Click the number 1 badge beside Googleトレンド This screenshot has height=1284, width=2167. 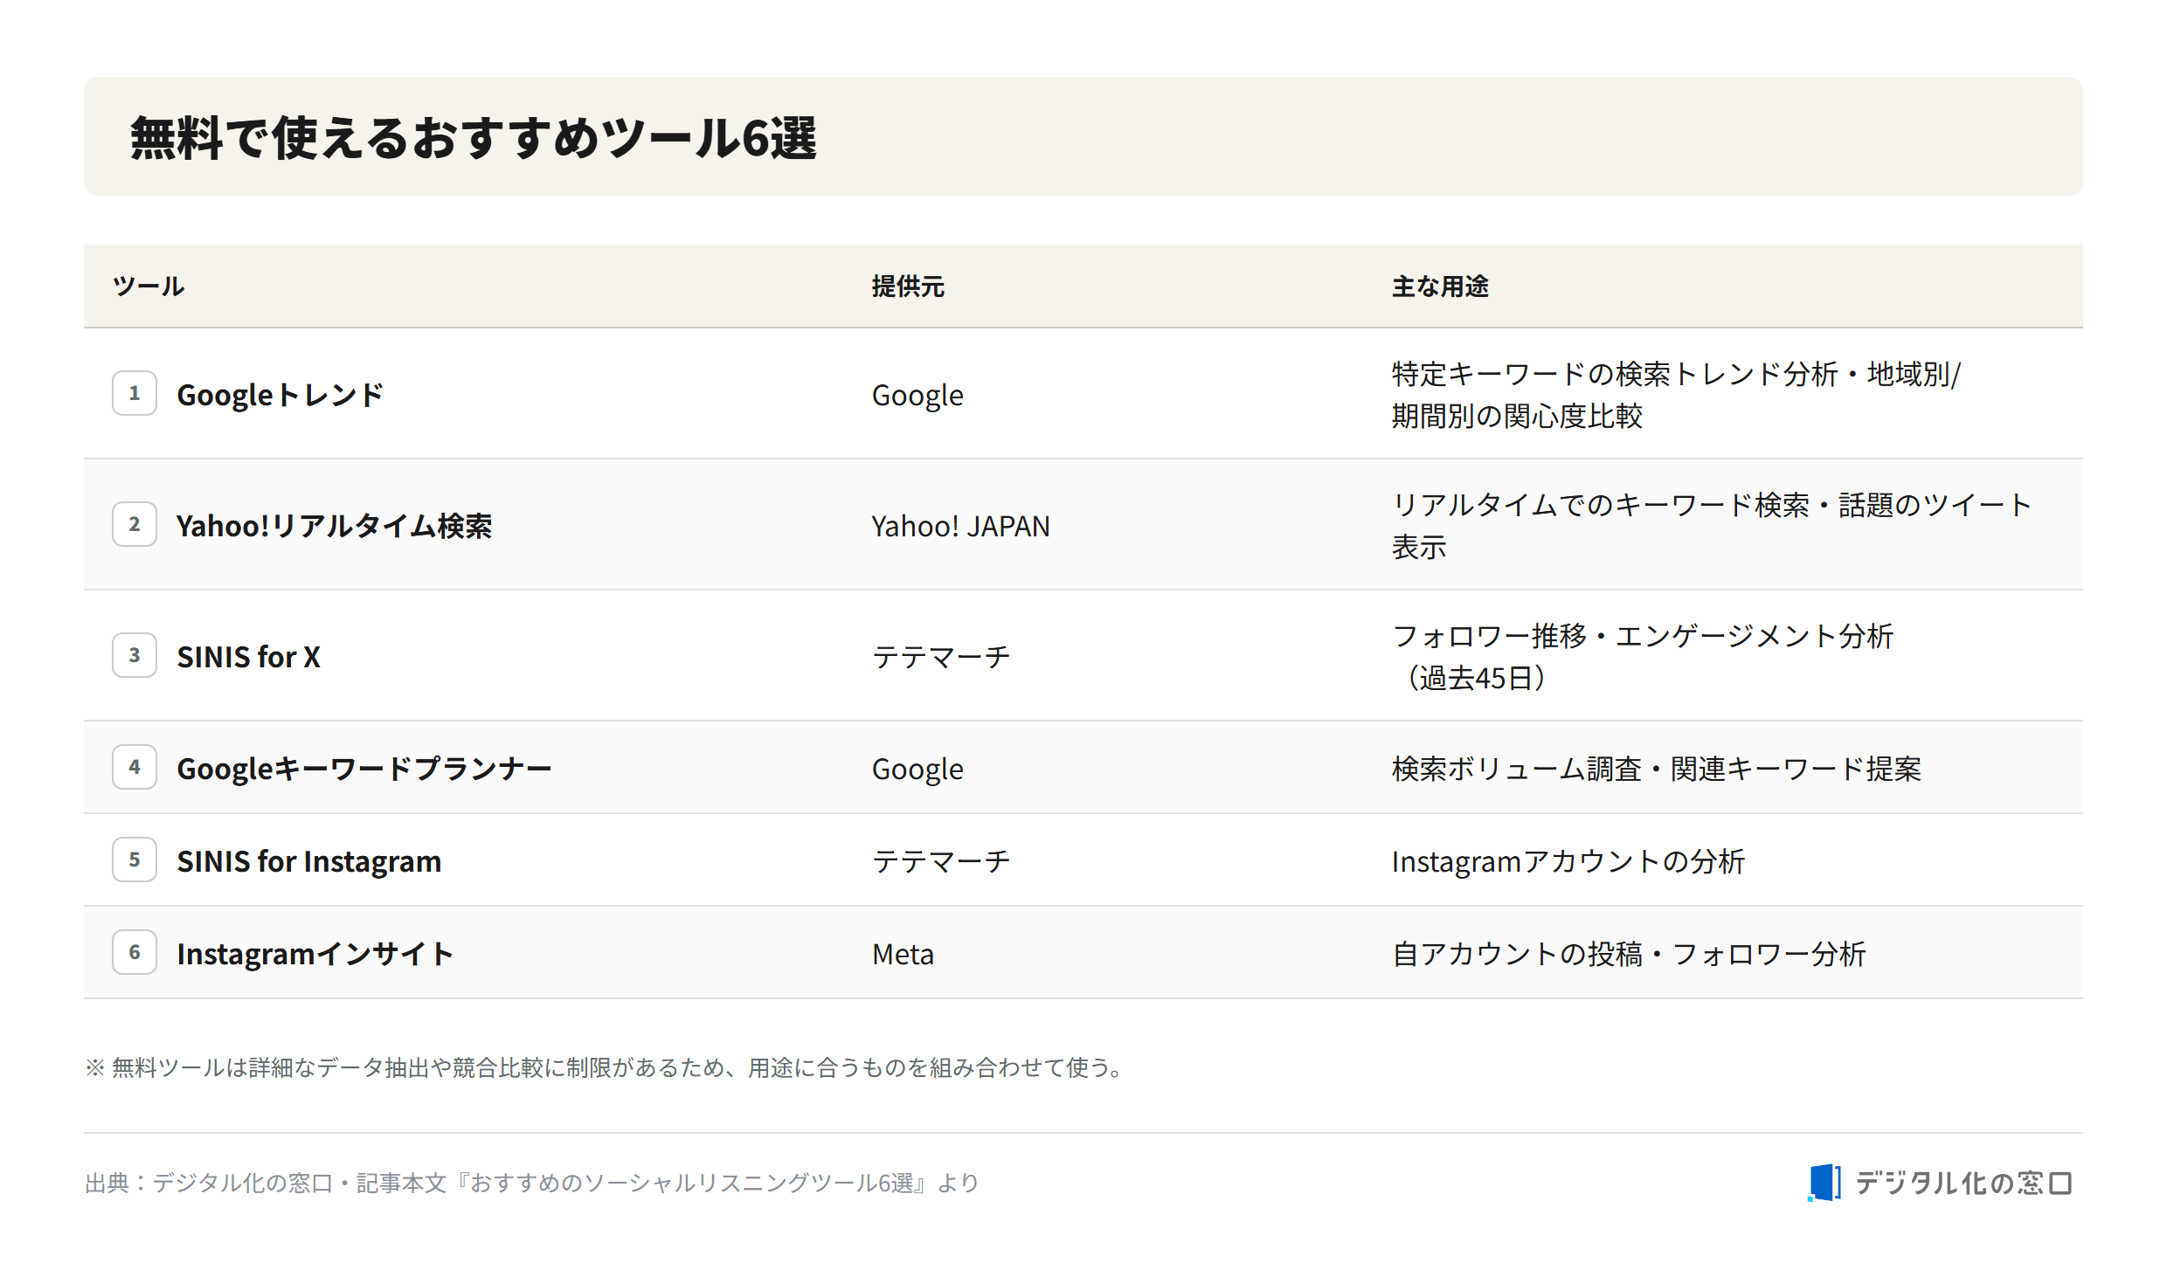[x=135, y=393]
